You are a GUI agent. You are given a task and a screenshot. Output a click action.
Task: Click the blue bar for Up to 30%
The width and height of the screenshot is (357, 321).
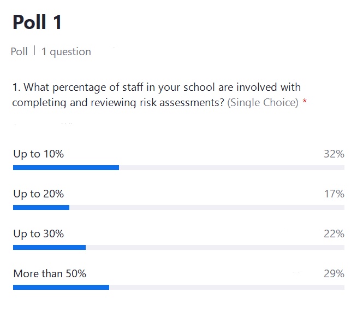[x=50, y=248]
